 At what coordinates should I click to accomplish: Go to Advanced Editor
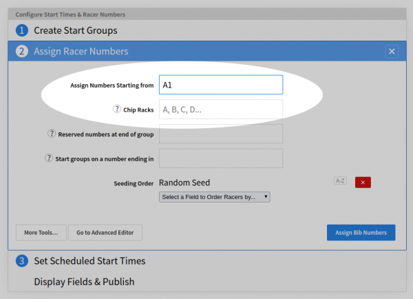tap(105, 233)
